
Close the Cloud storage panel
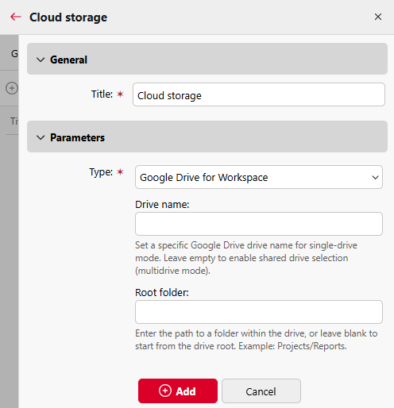click(378, 17)
